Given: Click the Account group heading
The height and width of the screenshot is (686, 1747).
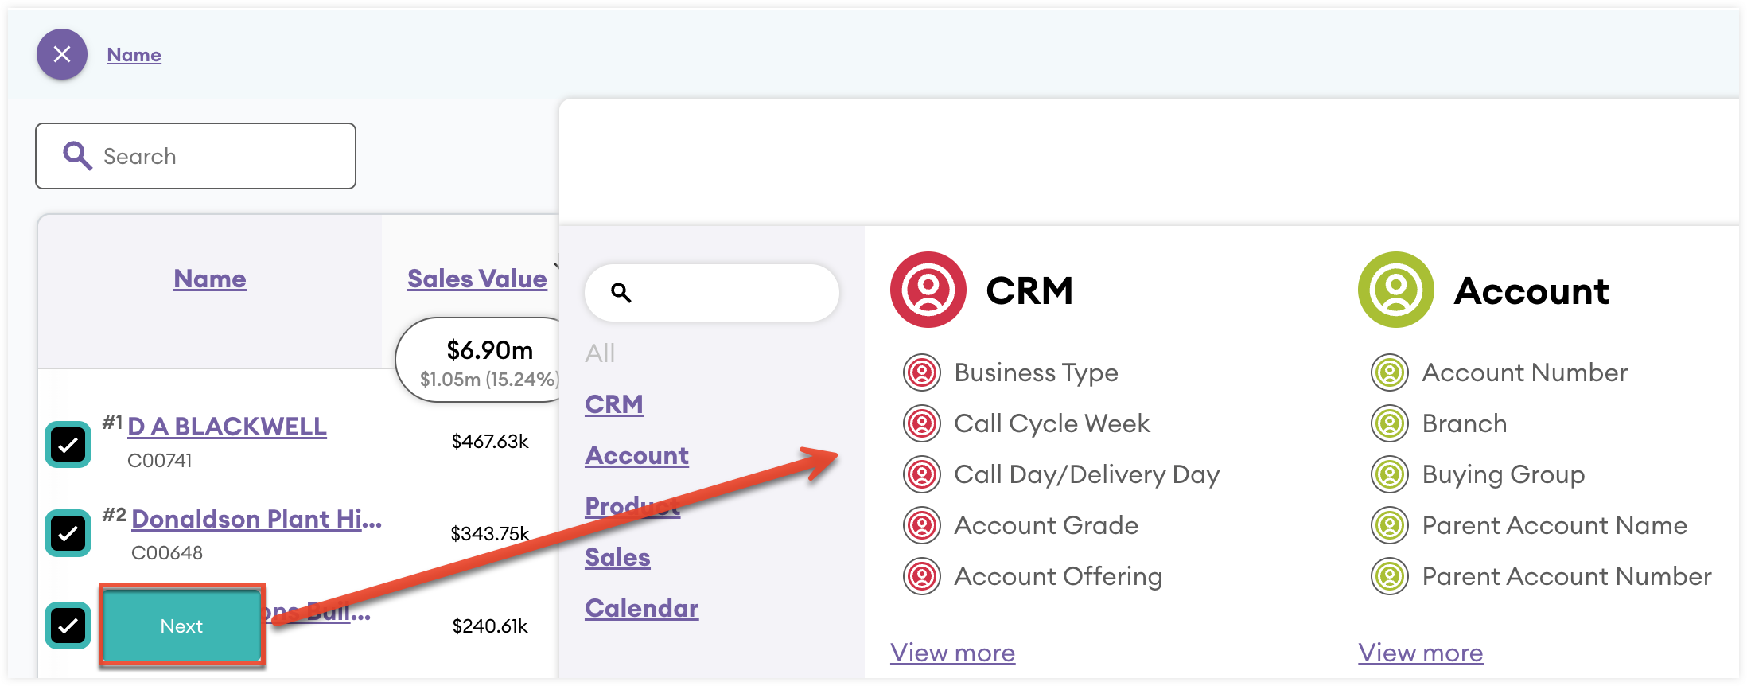Looking at the screenshot, I should pyautogui.click(x=1532, y=290).
